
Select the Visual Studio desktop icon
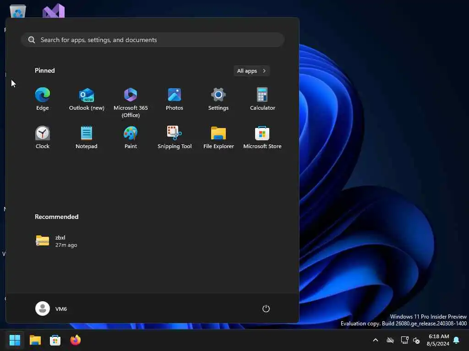point(54,11)
